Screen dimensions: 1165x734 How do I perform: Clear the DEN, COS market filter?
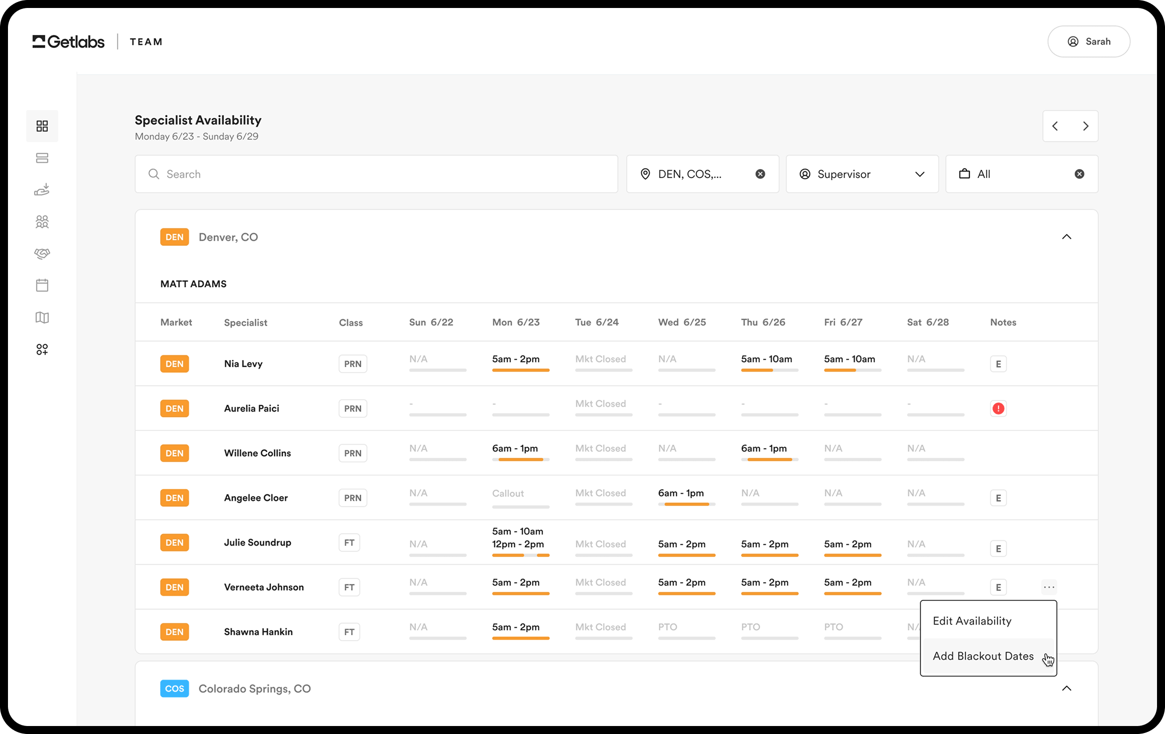[x=760, y=174]
